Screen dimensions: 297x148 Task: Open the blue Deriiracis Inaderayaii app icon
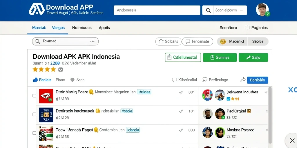[46, 115]
